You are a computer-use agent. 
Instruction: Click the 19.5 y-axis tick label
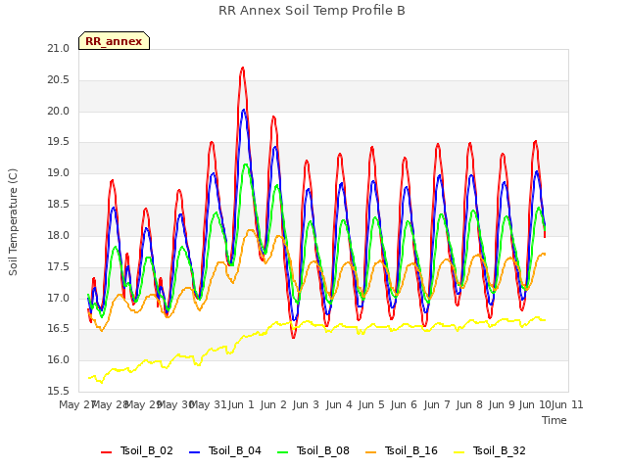(x=59, y=142)
